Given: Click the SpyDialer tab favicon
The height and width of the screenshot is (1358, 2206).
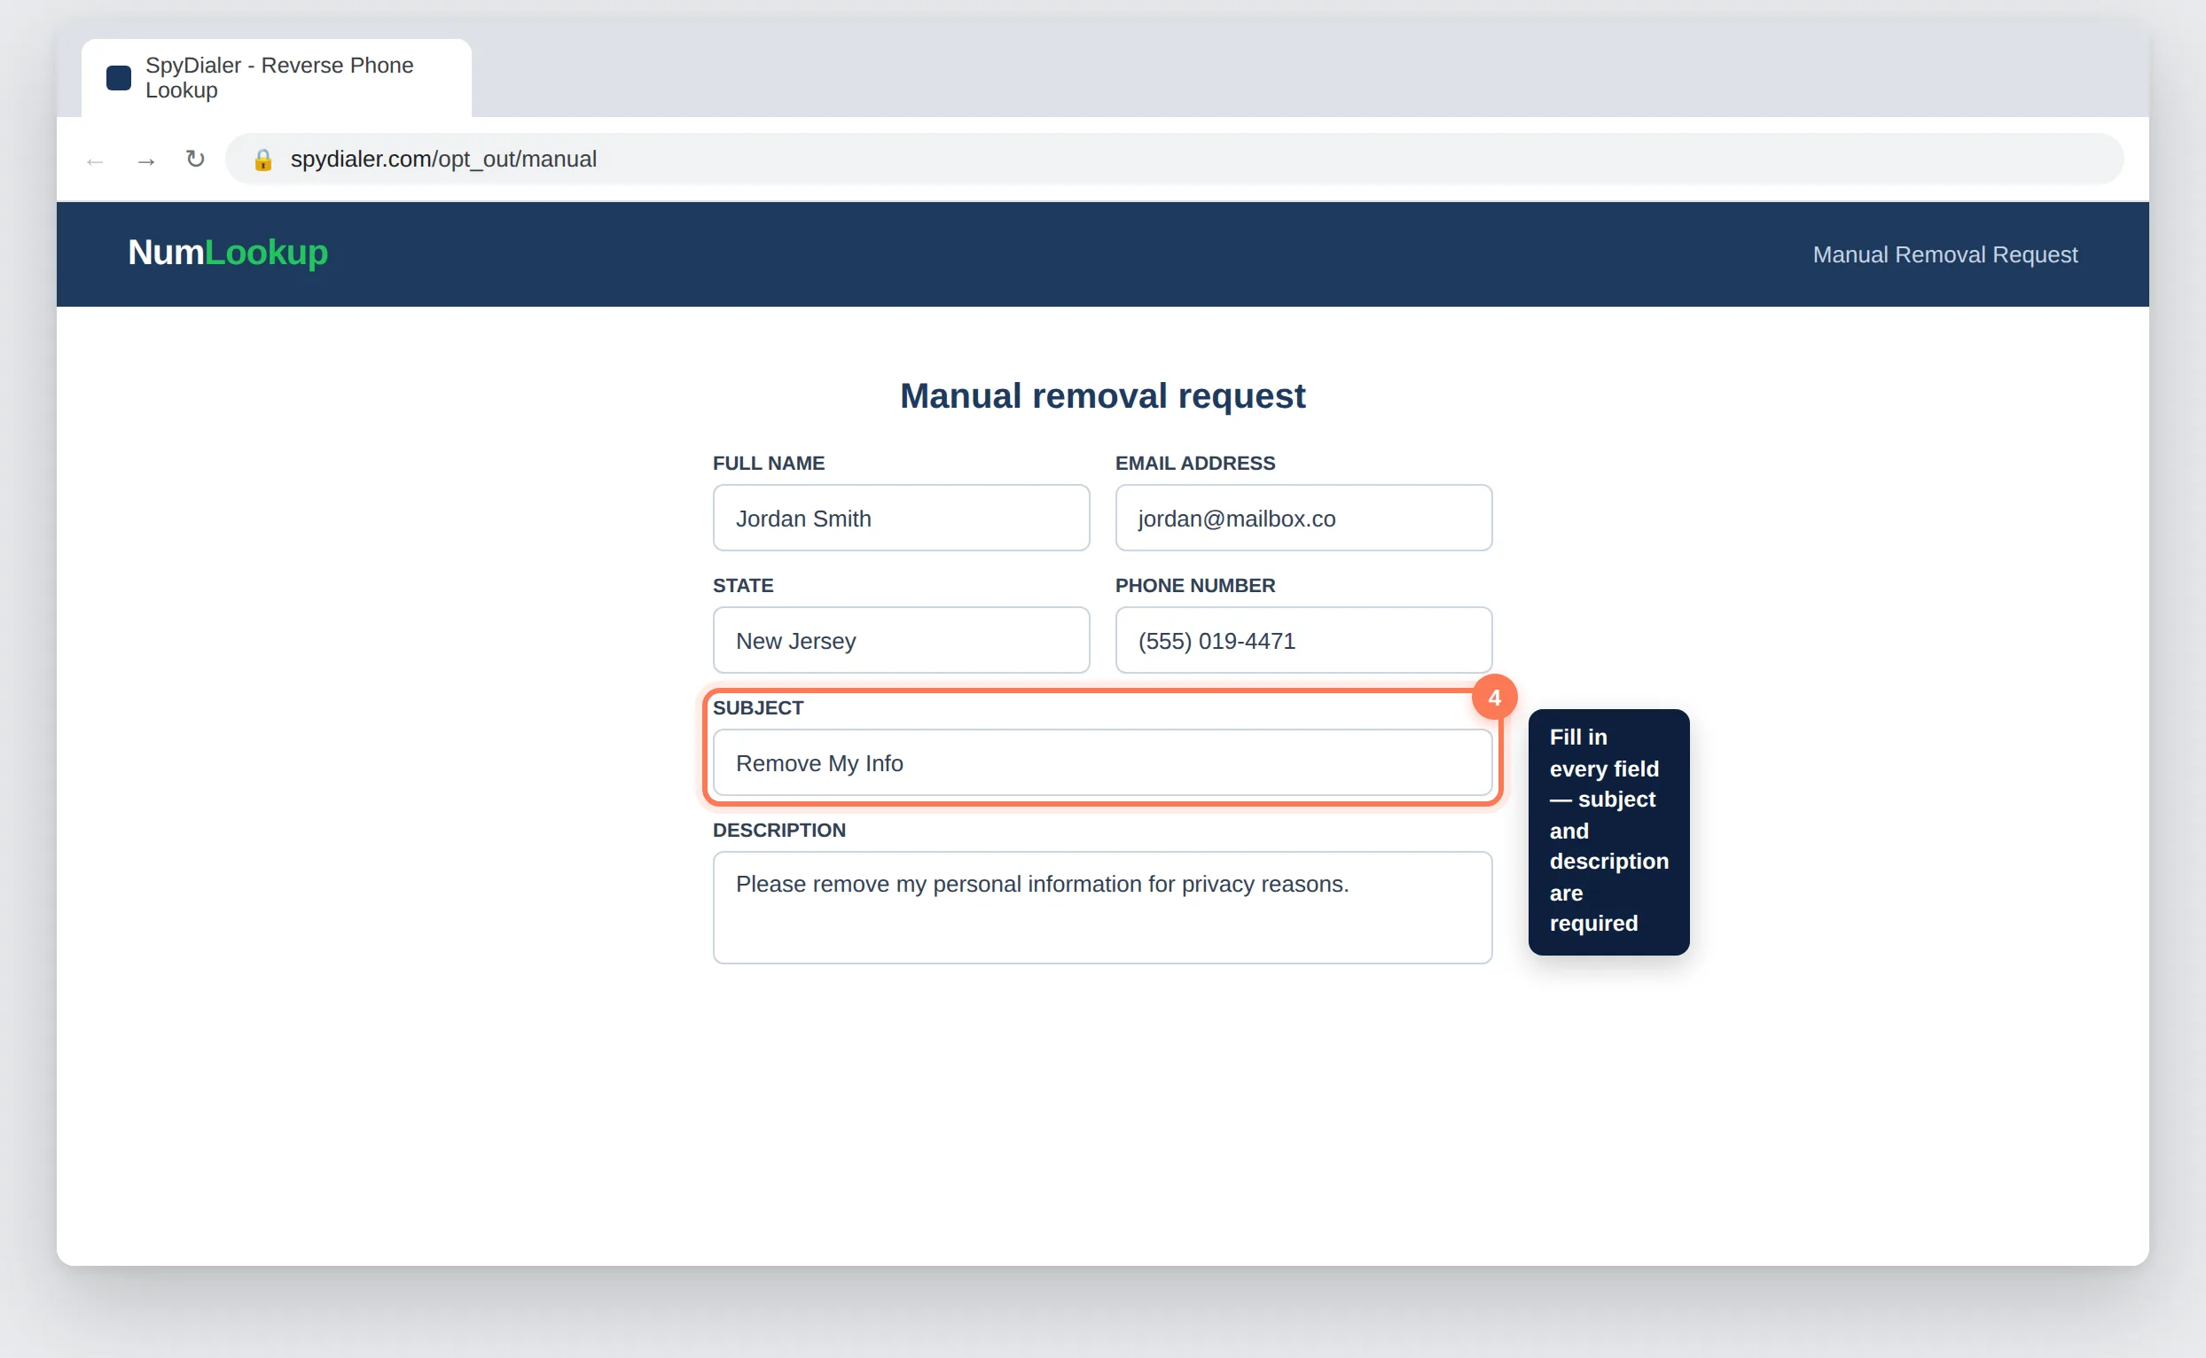Looking at the screenshot, I should (x=119, y=78).
